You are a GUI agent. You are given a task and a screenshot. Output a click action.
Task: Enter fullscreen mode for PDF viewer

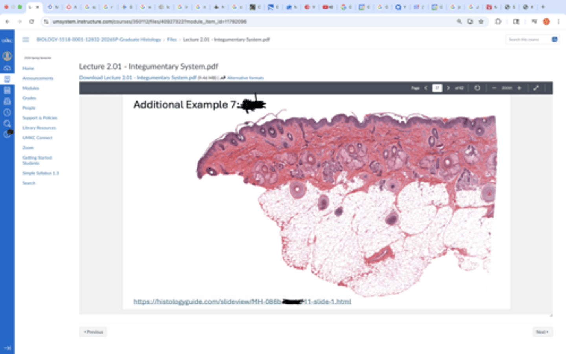click(x=536, y=88)
